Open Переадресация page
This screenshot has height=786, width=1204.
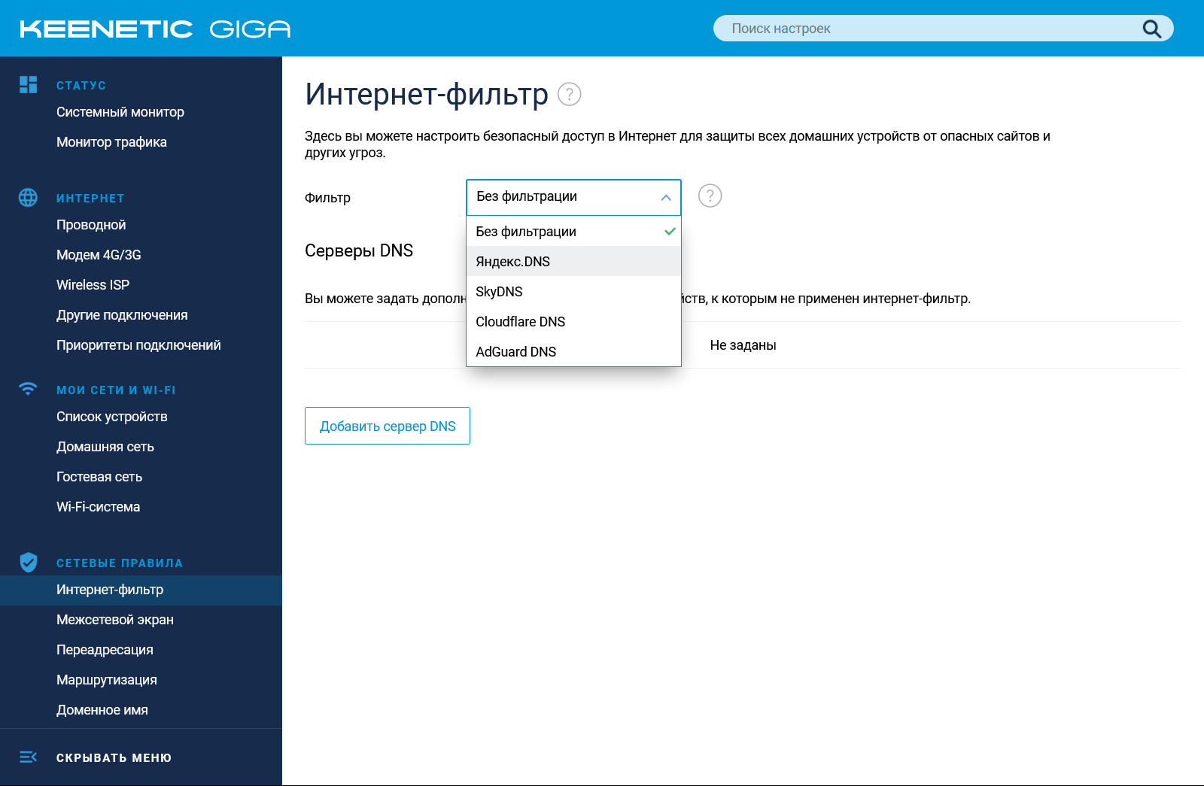tap(105, 650)
